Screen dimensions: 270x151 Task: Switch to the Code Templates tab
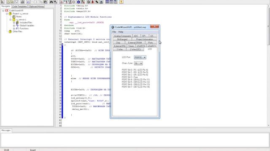20,7
